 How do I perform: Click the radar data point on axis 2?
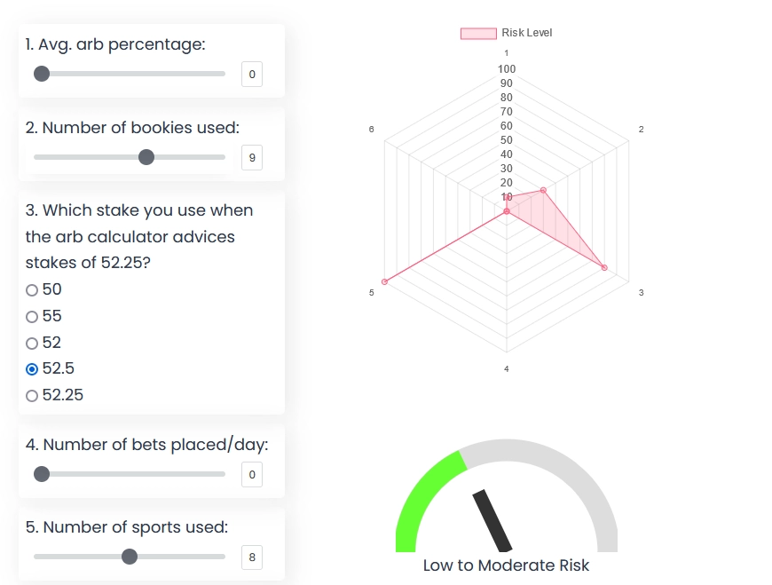click(543, 190)
